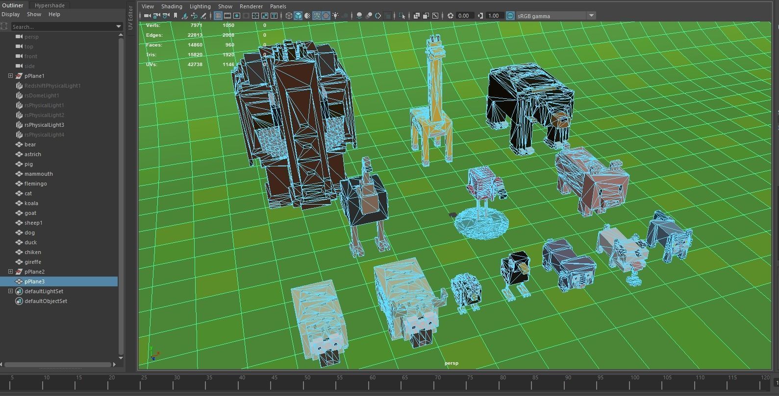Toggle the color management ON button
This screenshot has height=396, width=779.
(x=510, y=16)
